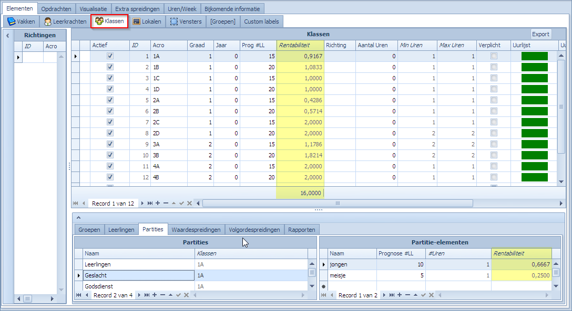Go to next record in Partitie-elementen navigator

384,295
